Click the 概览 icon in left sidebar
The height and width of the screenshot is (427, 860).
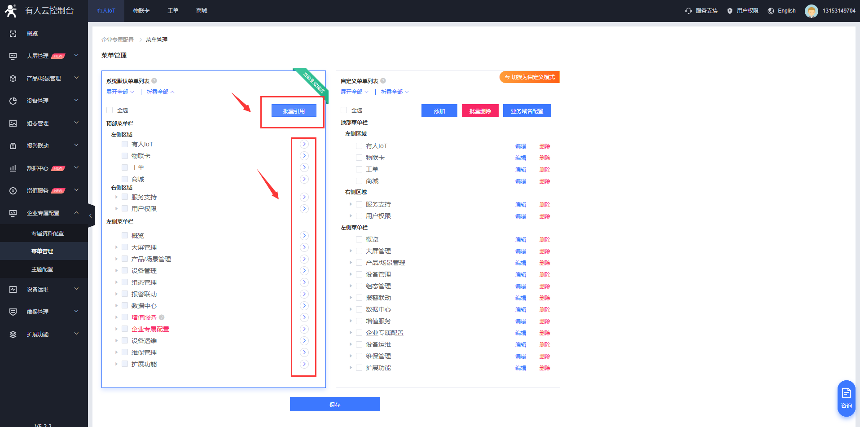13,34
